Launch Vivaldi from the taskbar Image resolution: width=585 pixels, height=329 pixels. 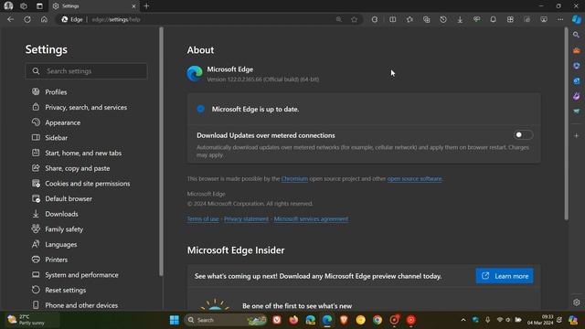coord(277,320)
